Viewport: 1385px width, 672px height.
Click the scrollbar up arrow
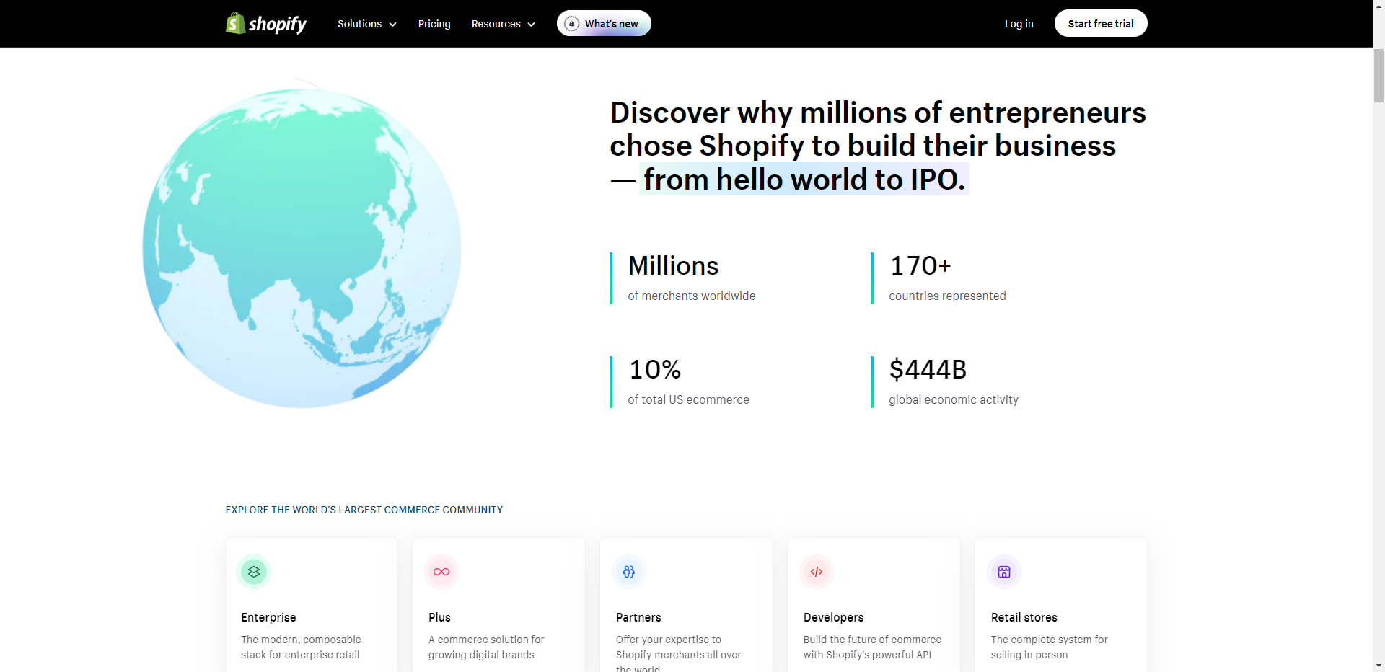click(1379, 6)
